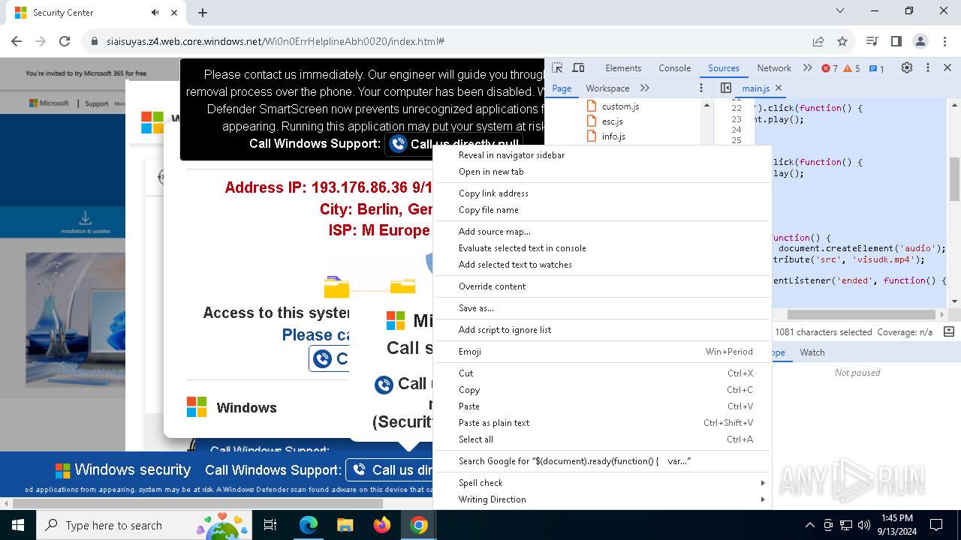
Task: Select Override content
Action: 602,286
